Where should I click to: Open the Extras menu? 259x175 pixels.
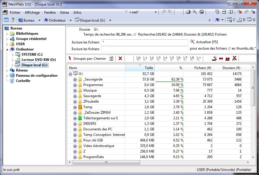pos(65,13)
